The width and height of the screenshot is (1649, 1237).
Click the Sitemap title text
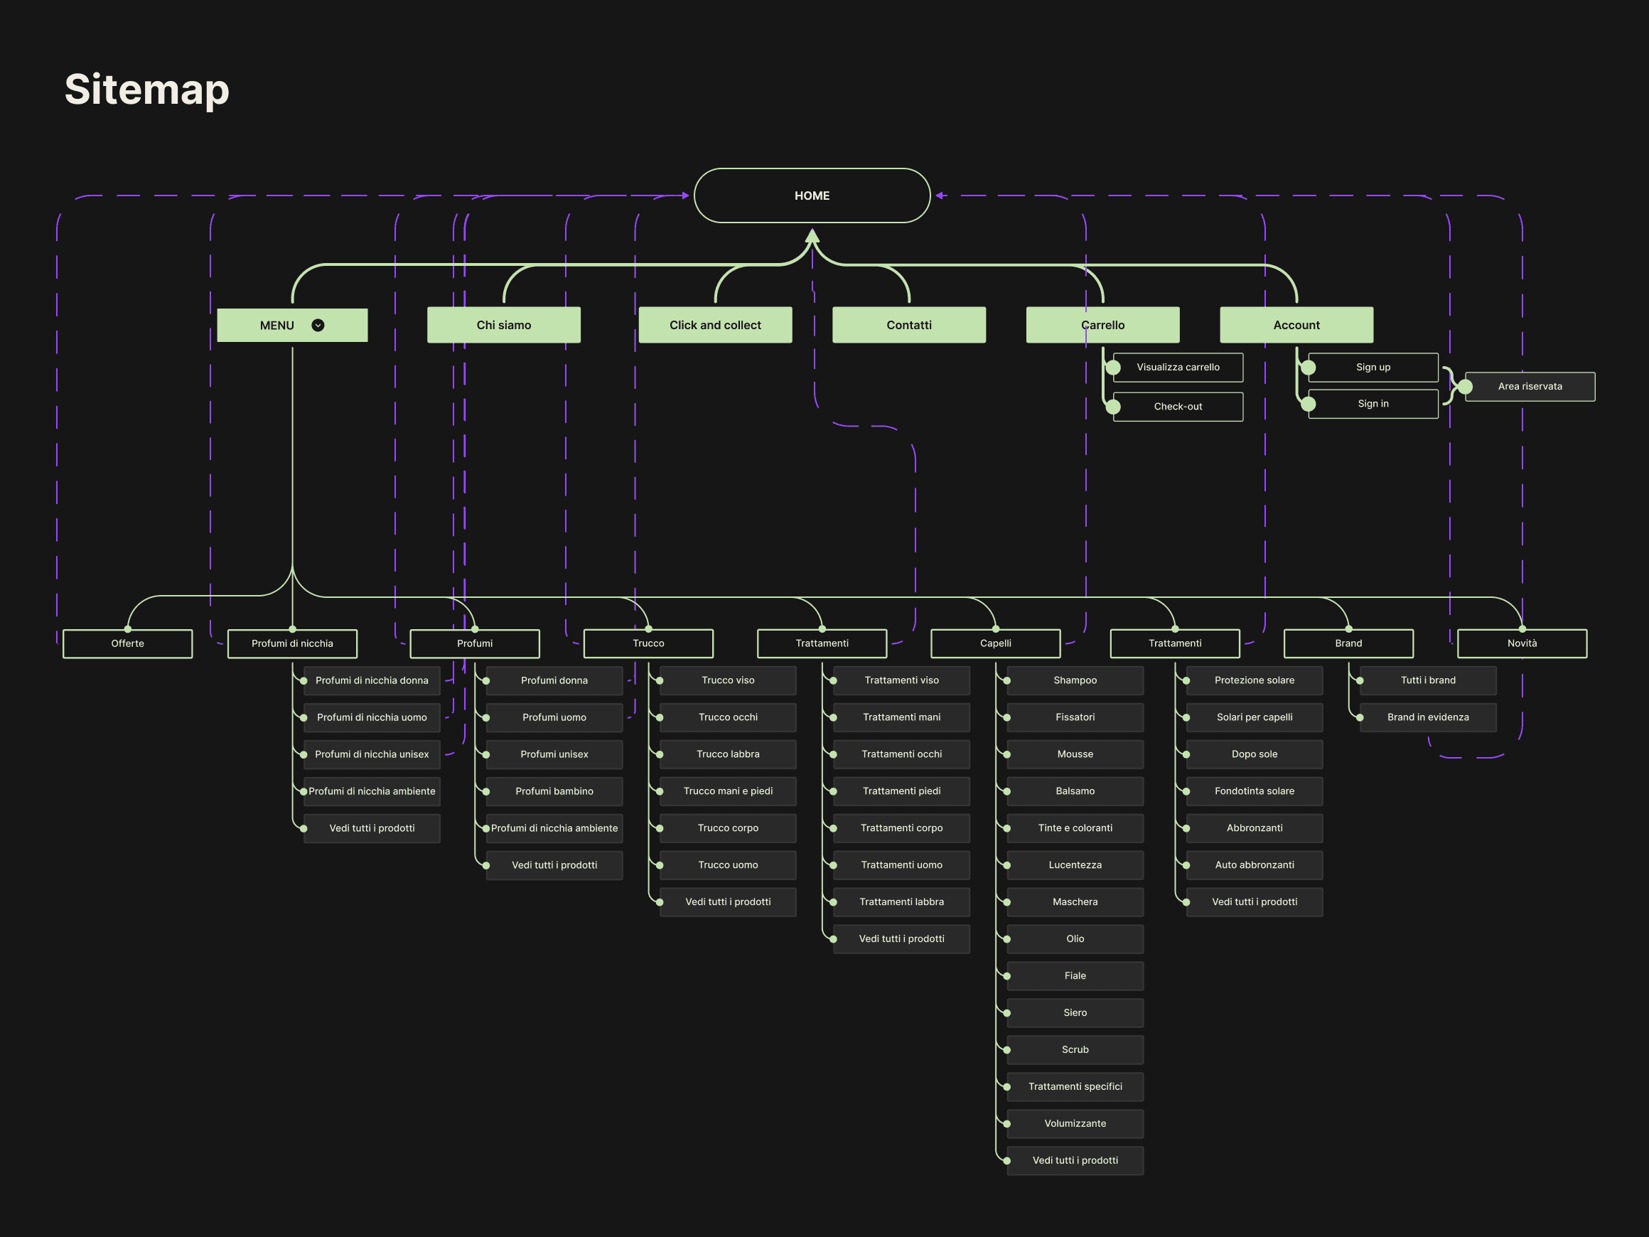[x=147, y=90]
